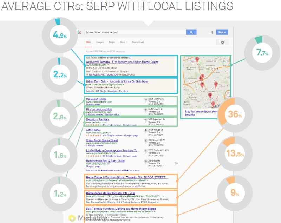Open the Search tools option
The width and height of the screenshot is (281, 223).
pyautogui.click(x=138, y=42)
